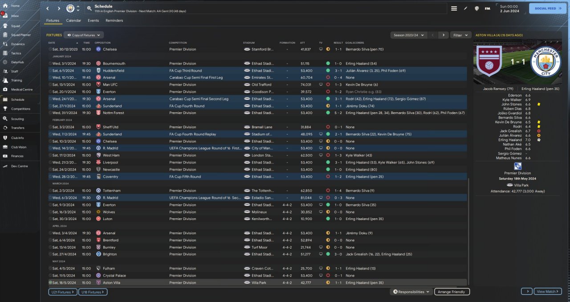Go forward with the right navigation arrow

tap(59, 8)
